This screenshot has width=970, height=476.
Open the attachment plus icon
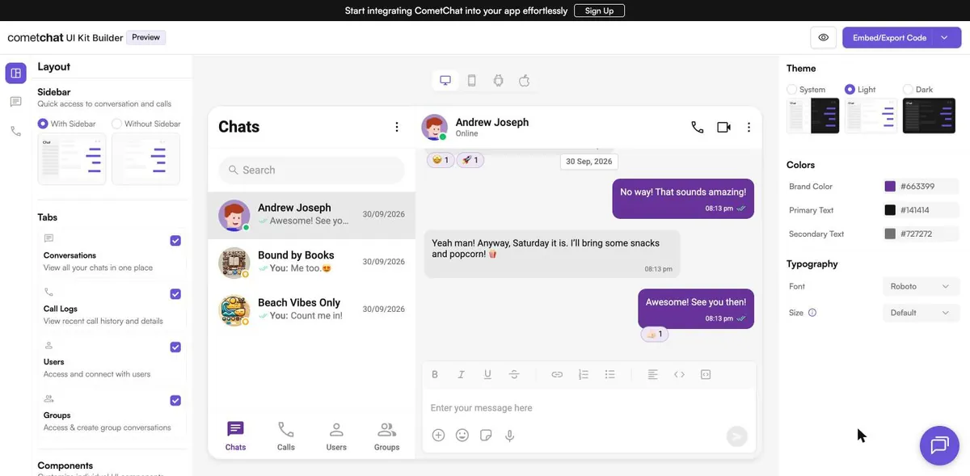click(438, 435)
